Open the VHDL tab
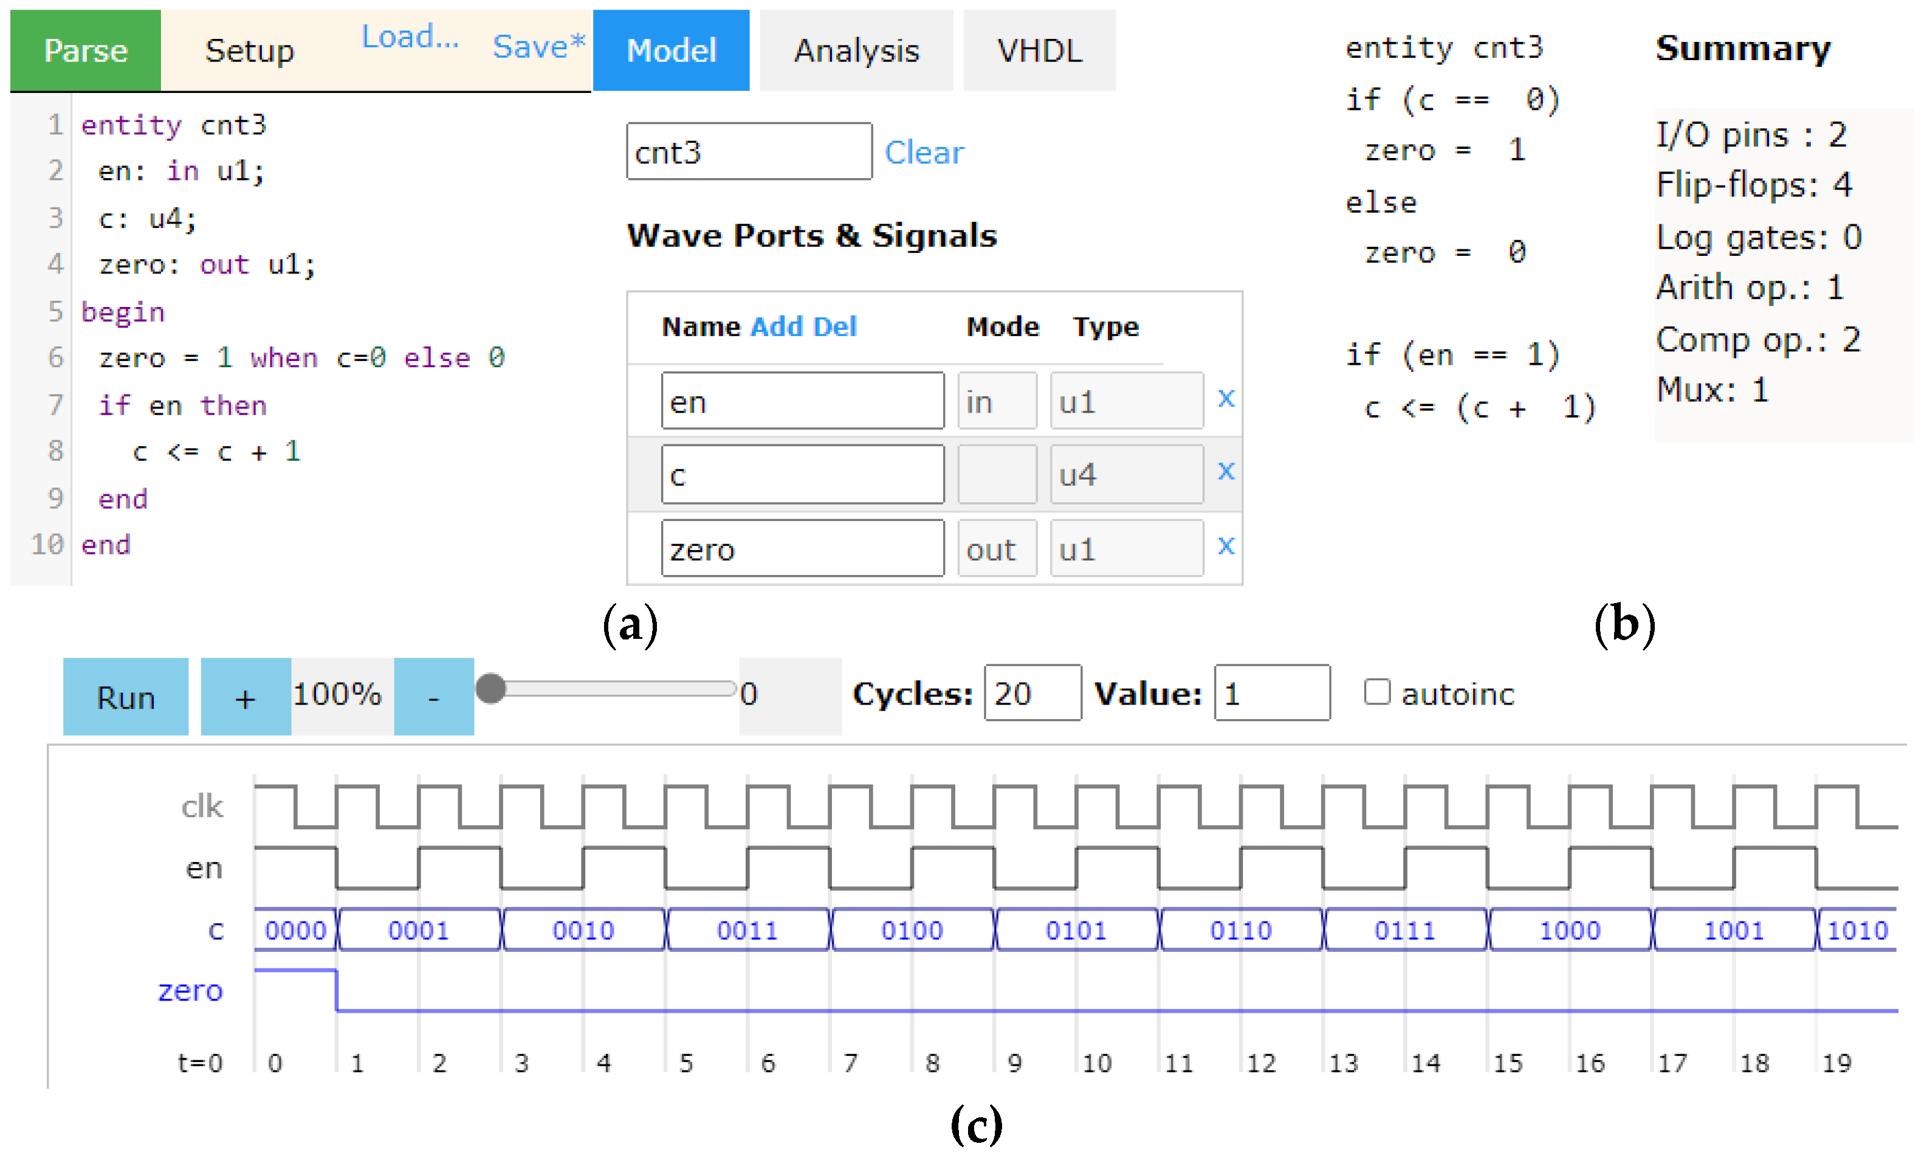Viewport: 1927px width, 1158px height. [1039, 50]
